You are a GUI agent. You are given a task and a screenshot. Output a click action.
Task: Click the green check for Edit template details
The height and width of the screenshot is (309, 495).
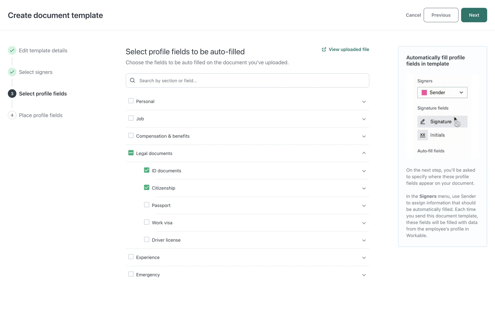click(x=12, y=50)
